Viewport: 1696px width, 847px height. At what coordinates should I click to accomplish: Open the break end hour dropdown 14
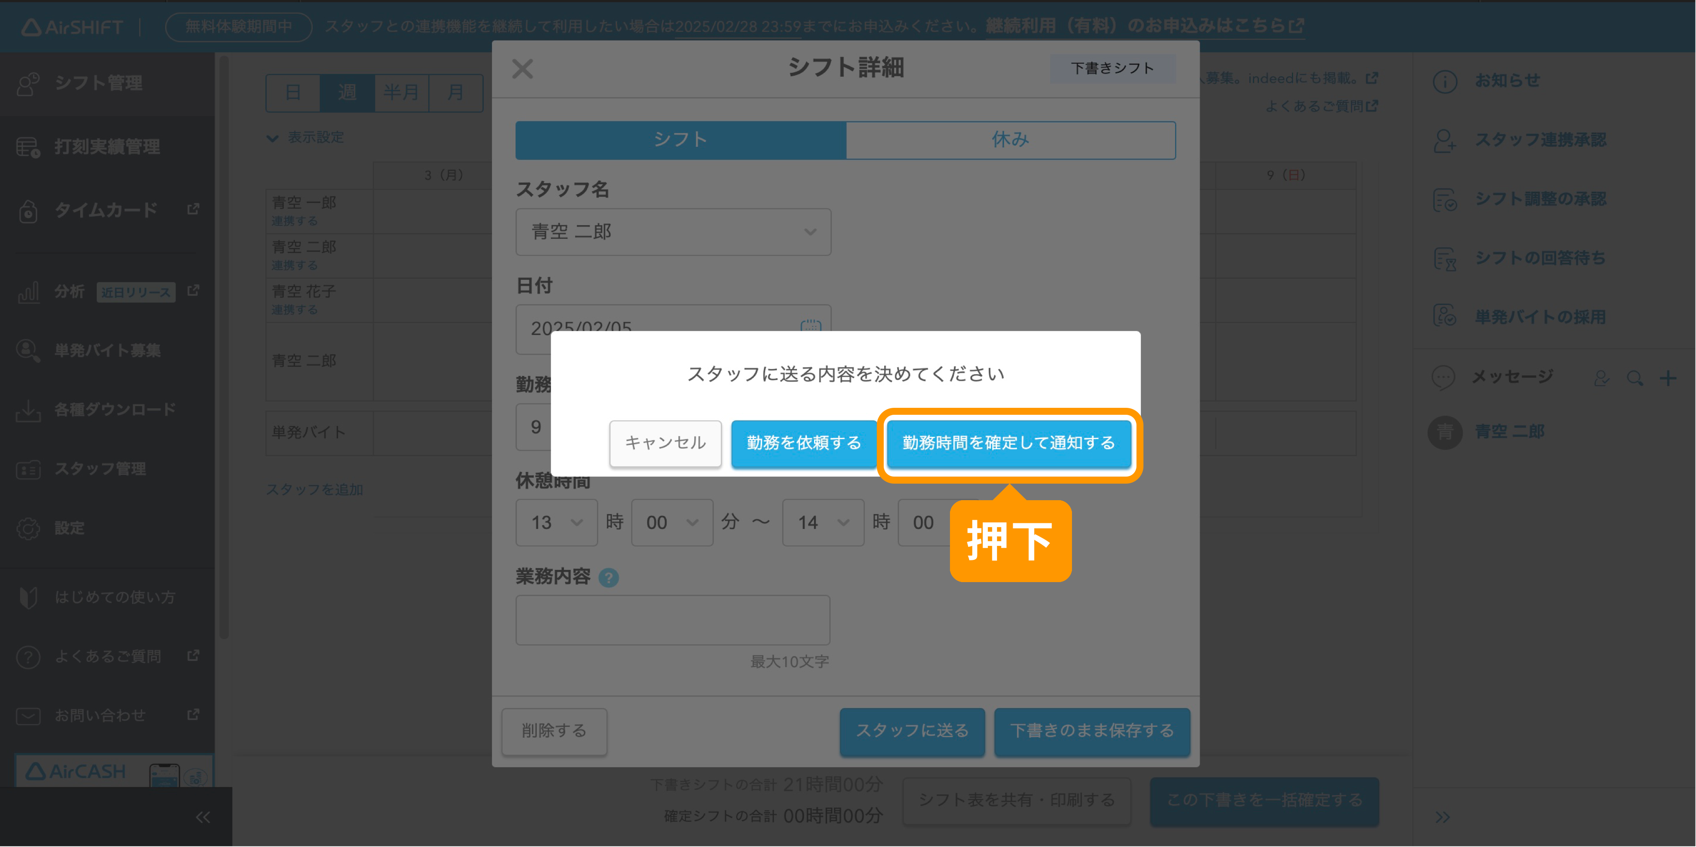823,522
